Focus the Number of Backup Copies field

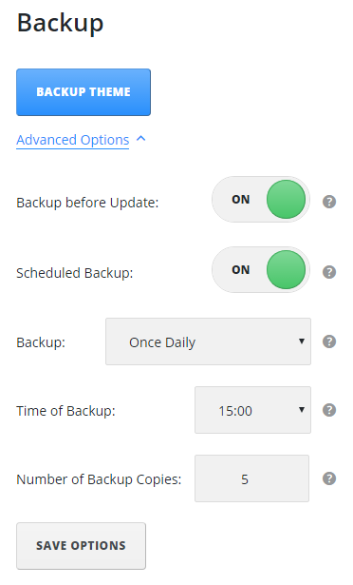tap(251, 478)
